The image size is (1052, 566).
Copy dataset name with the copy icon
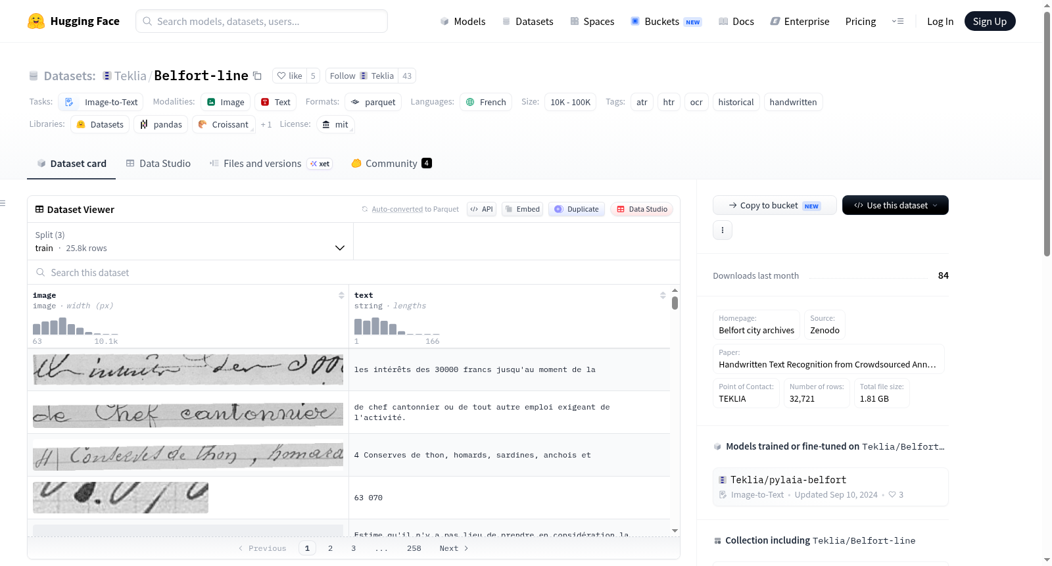click(x=258, y=76)
